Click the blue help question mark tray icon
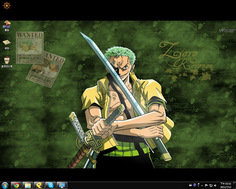The image size is (236, 189). 195,185
